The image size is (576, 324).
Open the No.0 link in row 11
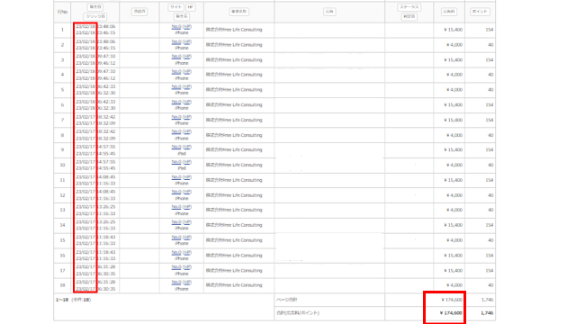[176, 177]
